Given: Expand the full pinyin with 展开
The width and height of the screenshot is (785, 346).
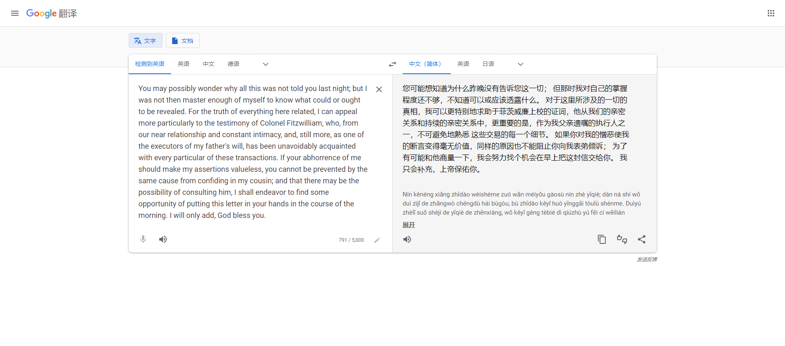Looking at the screenshot, I should pyautogui.click(x=408, y=225).
